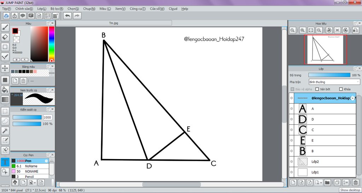
Task: Delete palette color with trash icon
Action: pyautogui.click(x=23, y=81)
